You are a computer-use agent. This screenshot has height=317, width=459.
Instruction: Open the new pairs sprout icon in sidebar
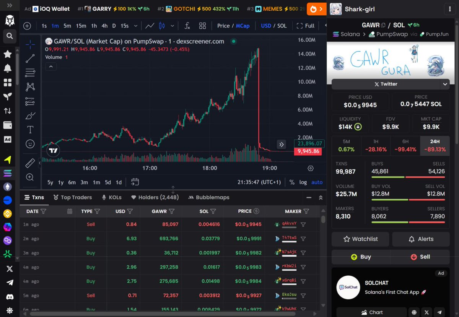tap(8, 97)
